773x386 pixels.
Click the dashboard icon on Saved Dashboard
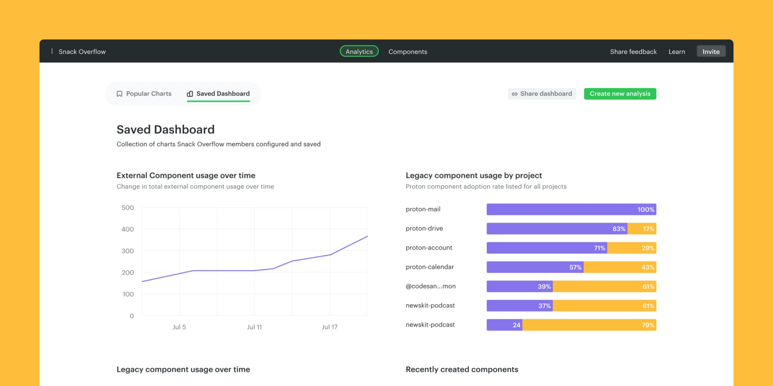coord(190,94)
